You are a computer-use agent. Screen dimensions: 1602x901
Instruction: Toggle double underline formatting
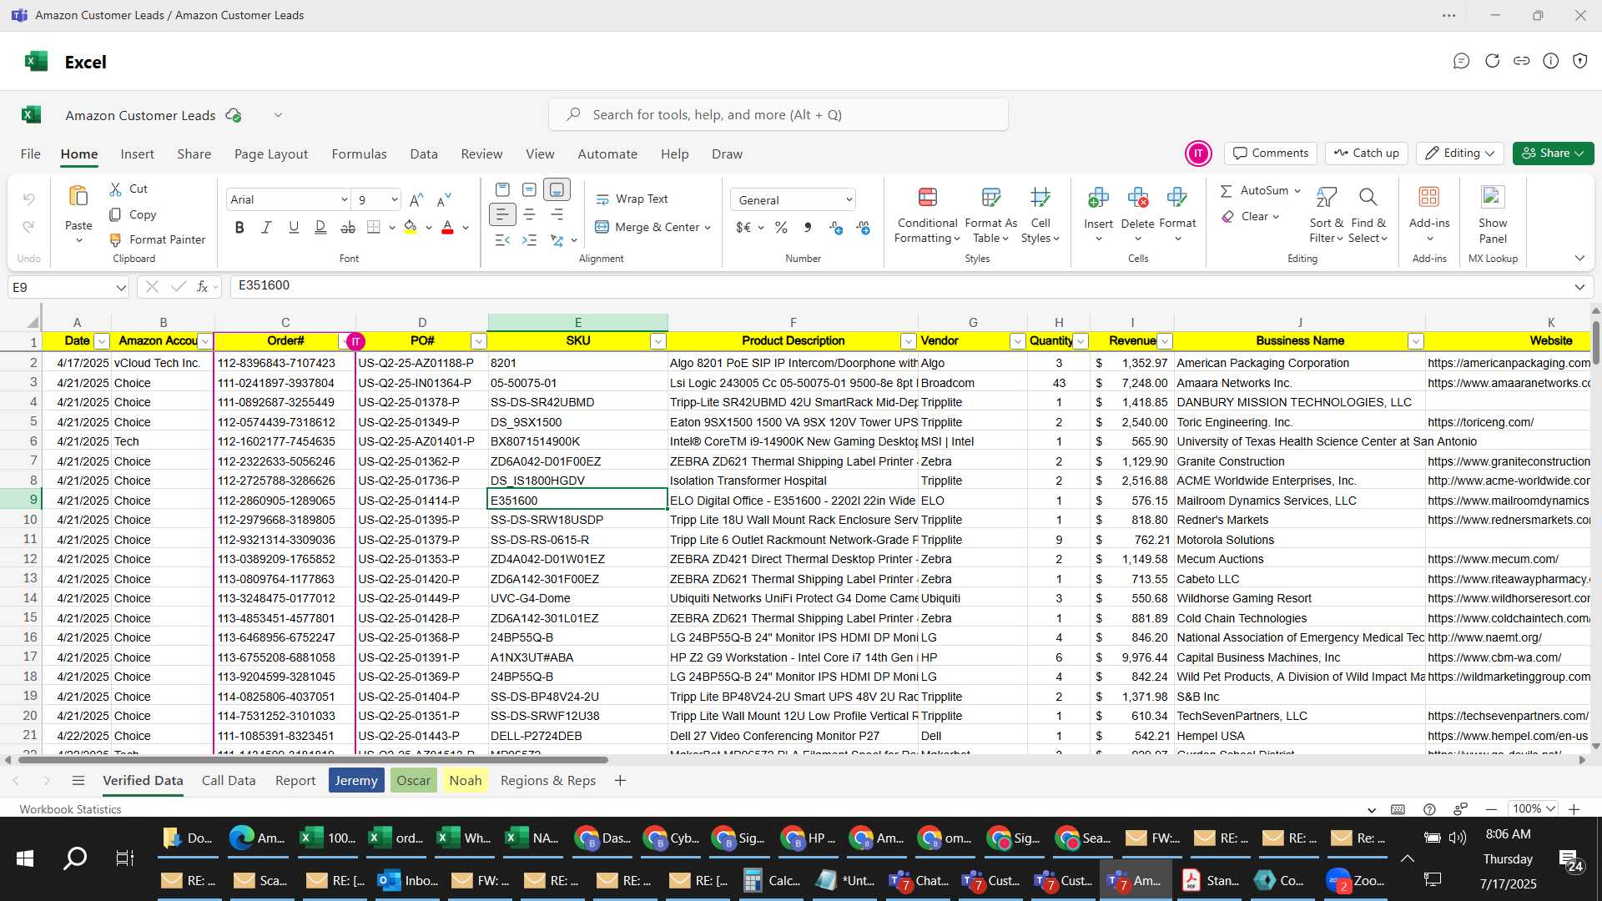(x=320, y=227)
